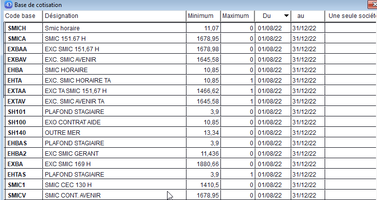The image size is (377, 200).
Task: Click the EXC. SMIC AVENIR TA designation
Action: tap(74, 101)
